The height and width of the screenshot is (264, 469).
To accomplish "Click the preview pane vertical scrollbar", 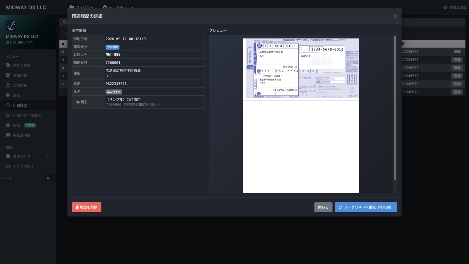I will pyautogui.click(x=395, y=108).
